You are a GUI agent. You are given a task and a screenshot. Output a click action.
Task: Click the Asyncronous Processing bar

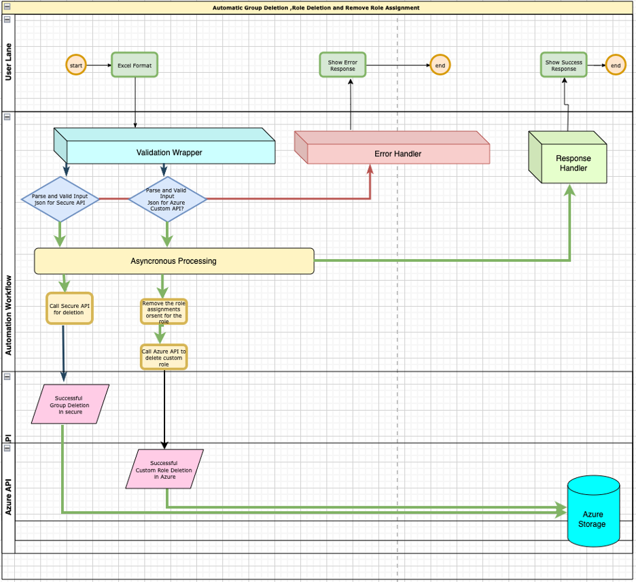(x=174, y=261)
